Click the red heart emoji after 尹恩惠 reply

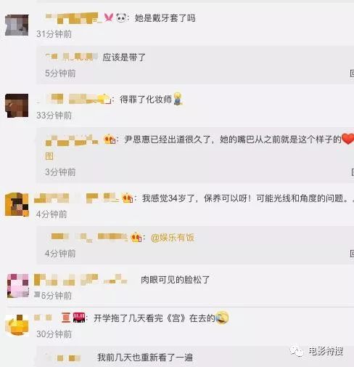coord(348,140)
